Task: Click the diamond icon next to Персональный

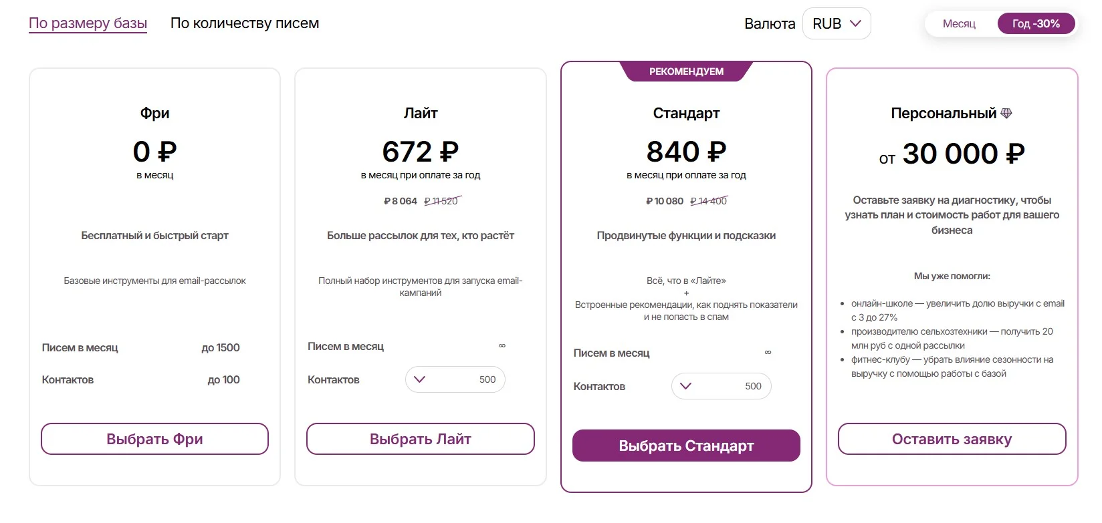Action: coord(1006,114)
